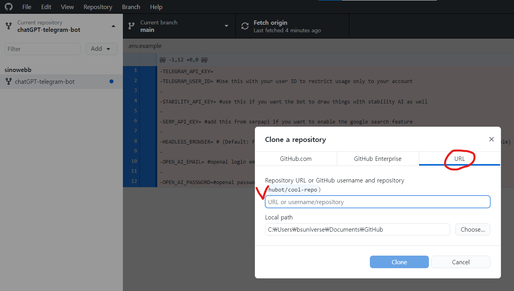Open the View menu
Image resolution: width=514 pixels, height=291 pixels.
(x=67, y=7)
